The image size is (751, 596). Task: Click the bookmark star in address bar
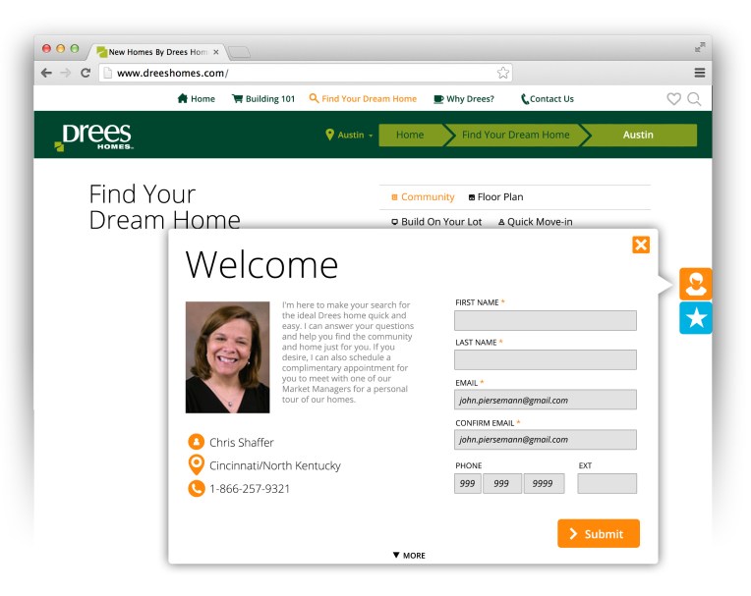click(503, 73)
